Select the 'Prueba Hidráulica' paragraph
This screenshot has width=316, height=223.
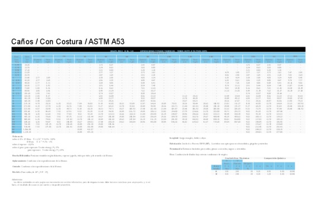coord(63,156)
